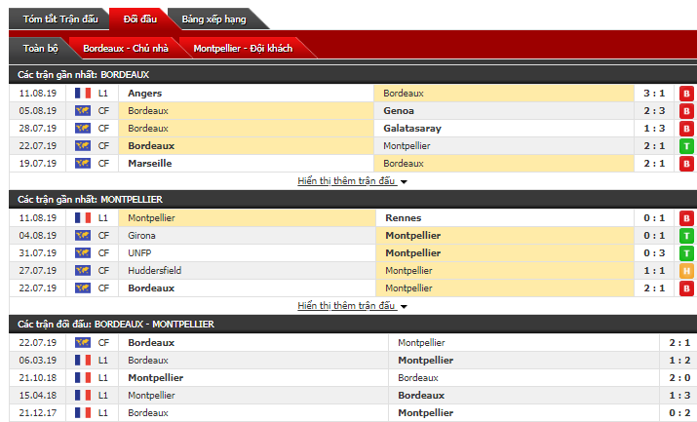
Task: Click the date 31.07.19
Action: pos(38,253)
